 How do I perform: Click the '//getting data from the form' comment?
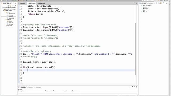tap(39, 25)
